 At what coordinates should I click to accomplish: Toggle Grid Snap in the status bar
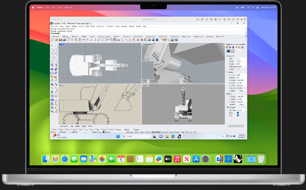tap(130, 132)
